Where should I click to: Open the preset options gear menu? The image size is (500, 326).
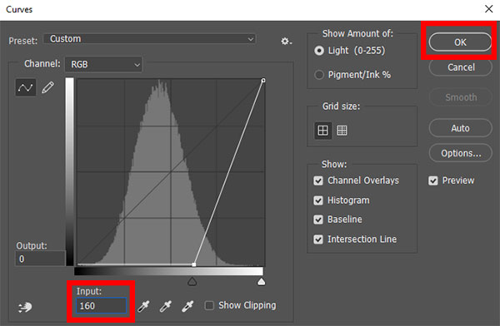[286, 42]
